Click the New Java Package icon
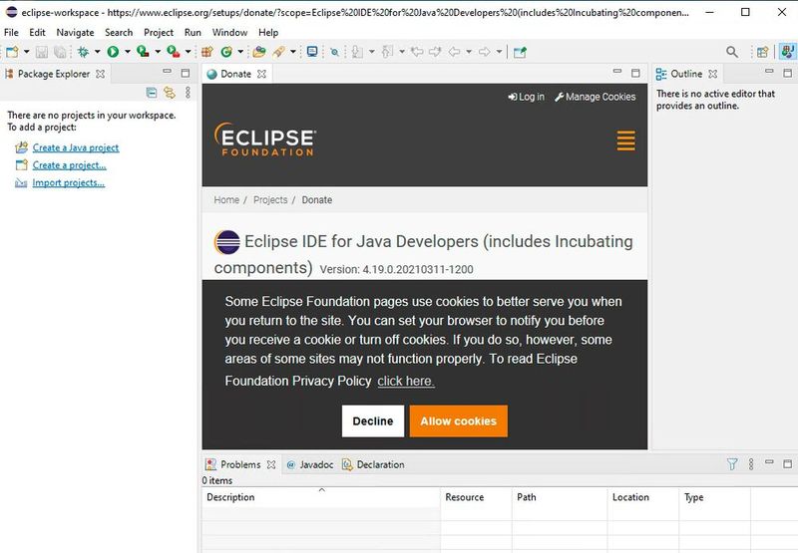 pos(207,52)
